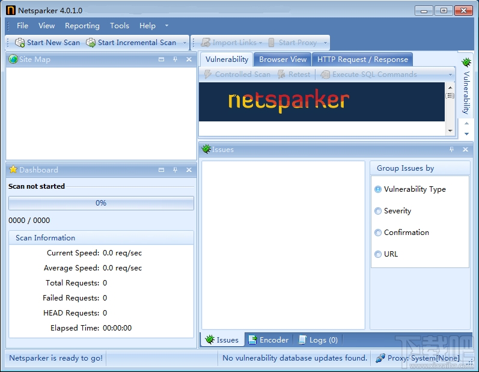Close the Site Map panel

click(189, 59)
